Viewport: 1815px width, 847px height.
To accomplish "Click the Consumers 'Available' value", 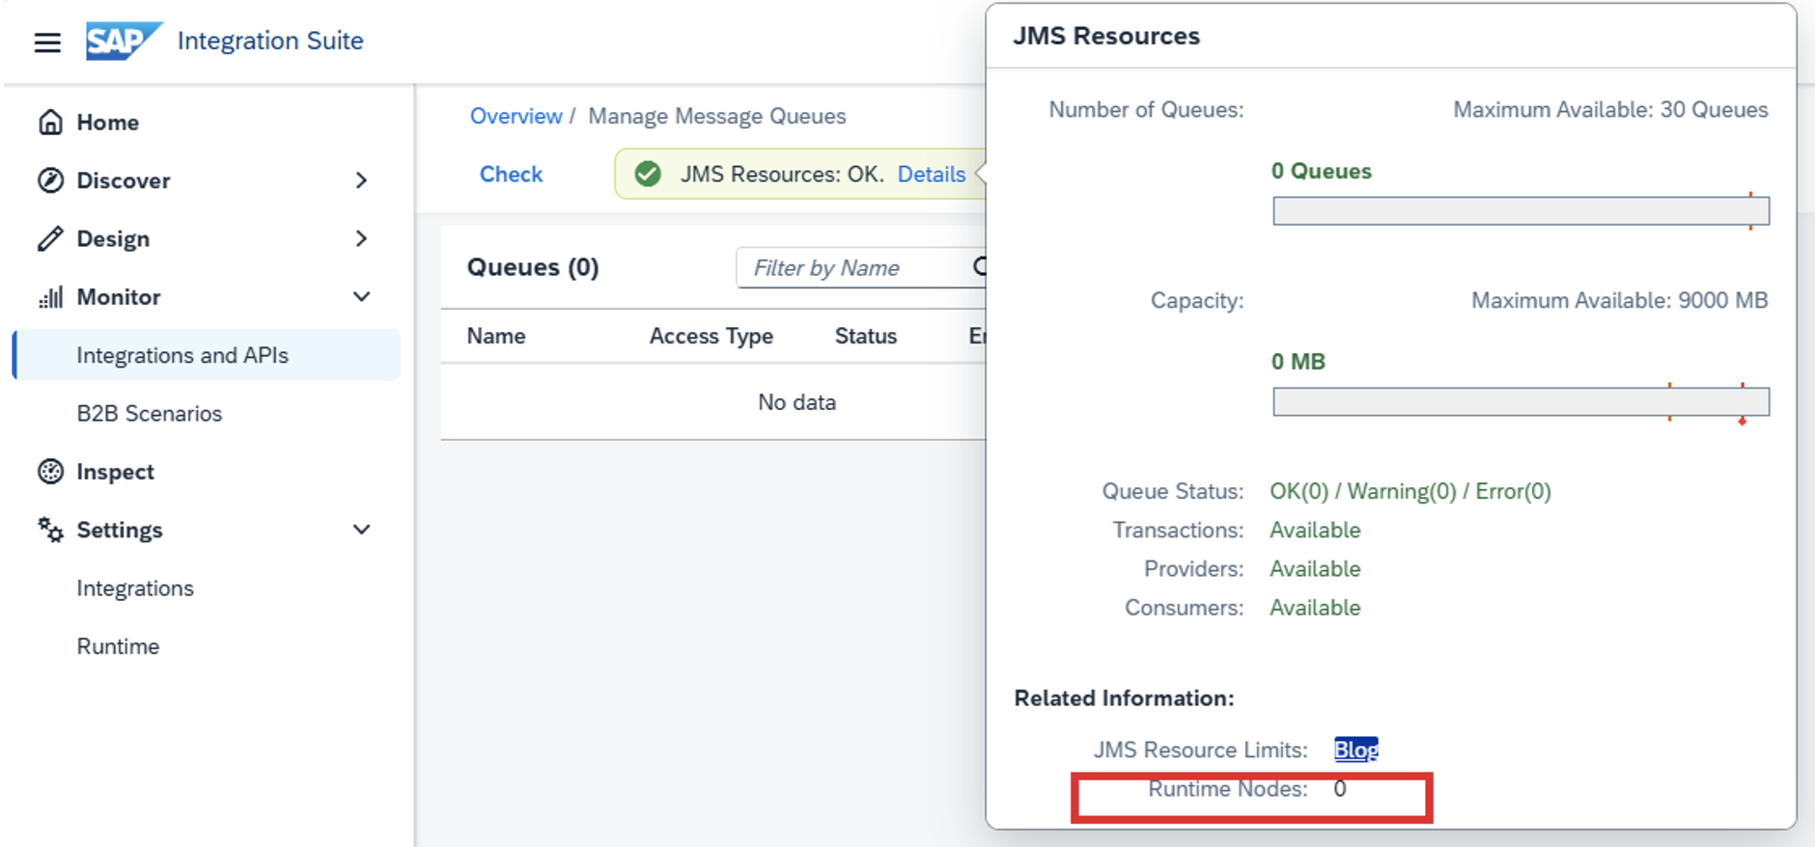I will 1315,608.
